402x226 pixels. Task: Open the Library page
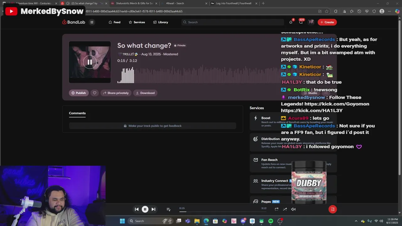point(160,22)
